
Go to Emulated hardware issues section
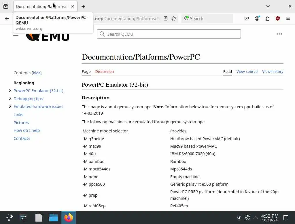[38, 107]
